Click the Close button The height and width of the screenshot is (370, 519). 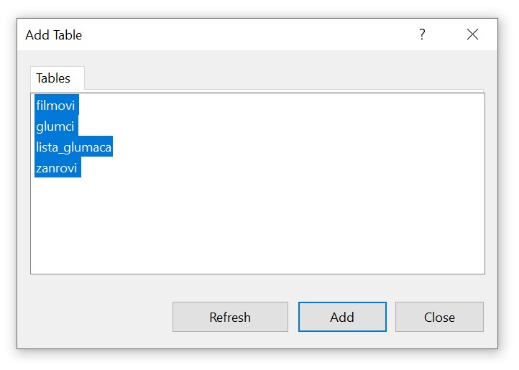click(x=439, y=317)
